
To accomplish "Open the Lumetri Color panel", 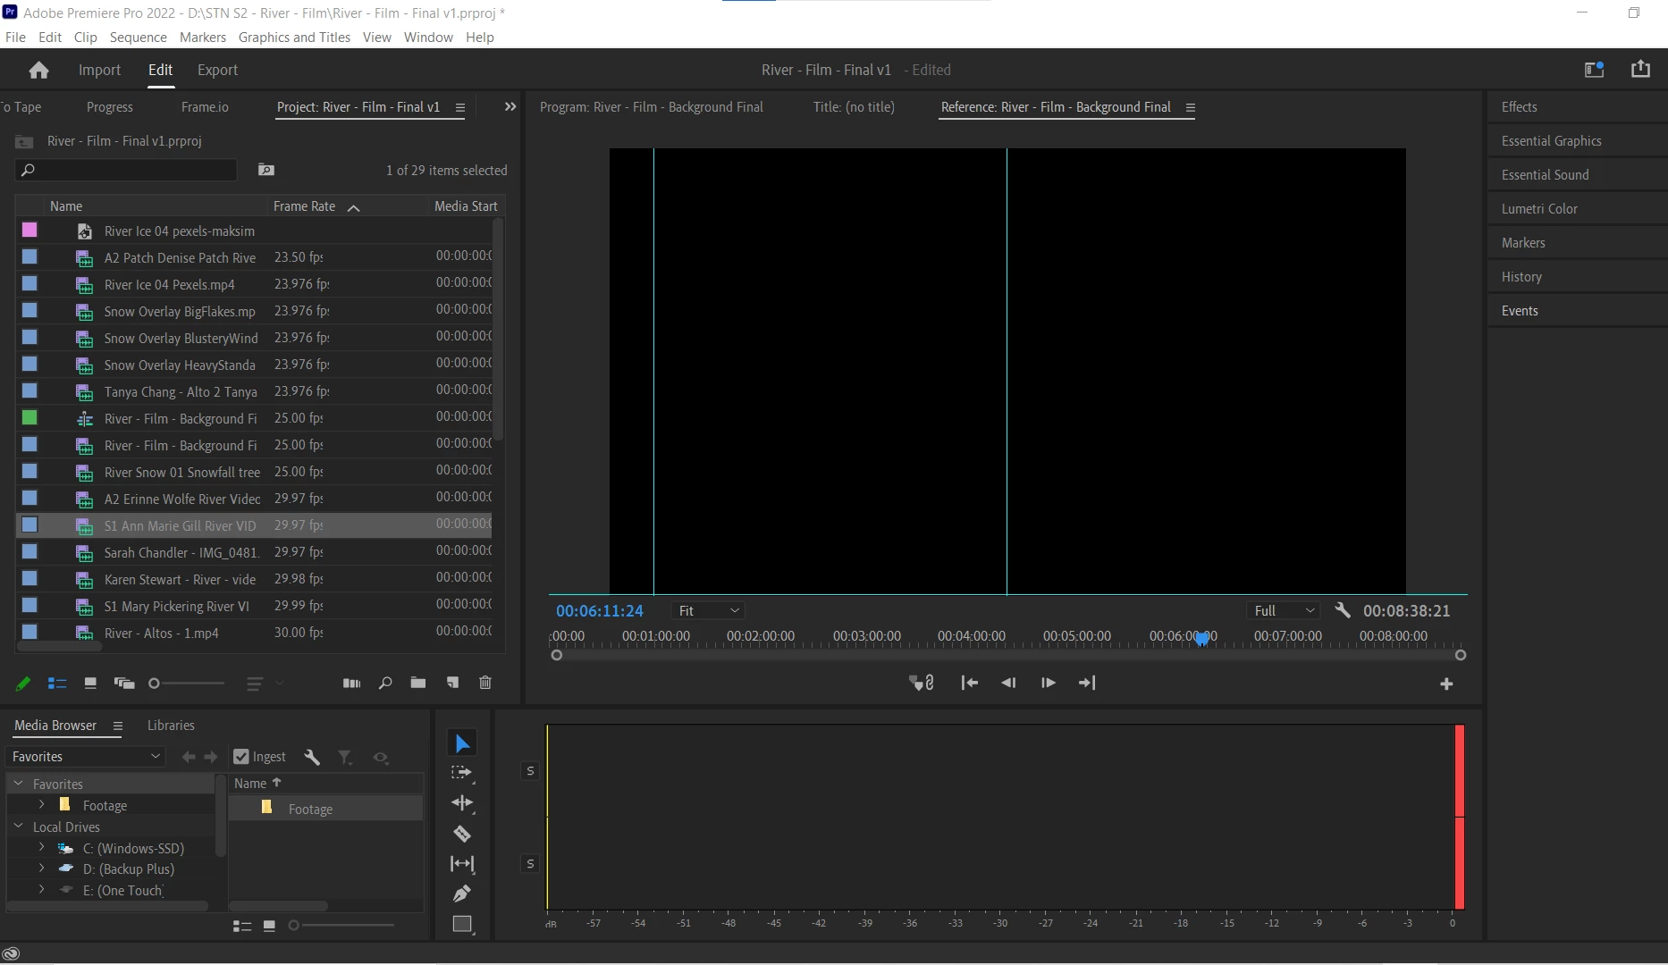I will [1539, 208].
